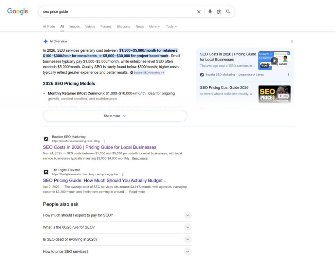Viewport: 335px width, 258px height.
Task: Open "SEO Pricing Guide: How Much Should You" result
Action: 105,181
